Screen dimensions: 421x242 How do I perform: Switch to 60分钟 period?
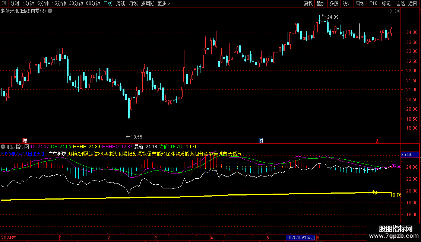coord(93,3)
